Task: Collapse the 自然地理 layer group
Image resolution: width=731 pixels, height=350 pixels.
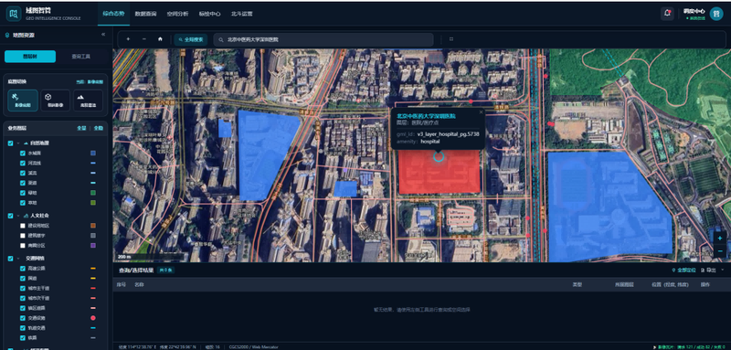Action: 18,143
